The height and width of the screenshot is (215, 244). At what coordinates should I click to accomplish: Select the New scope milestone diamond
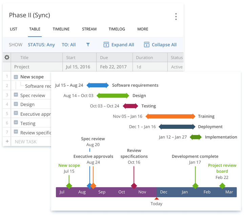click(x=69, y=186)
